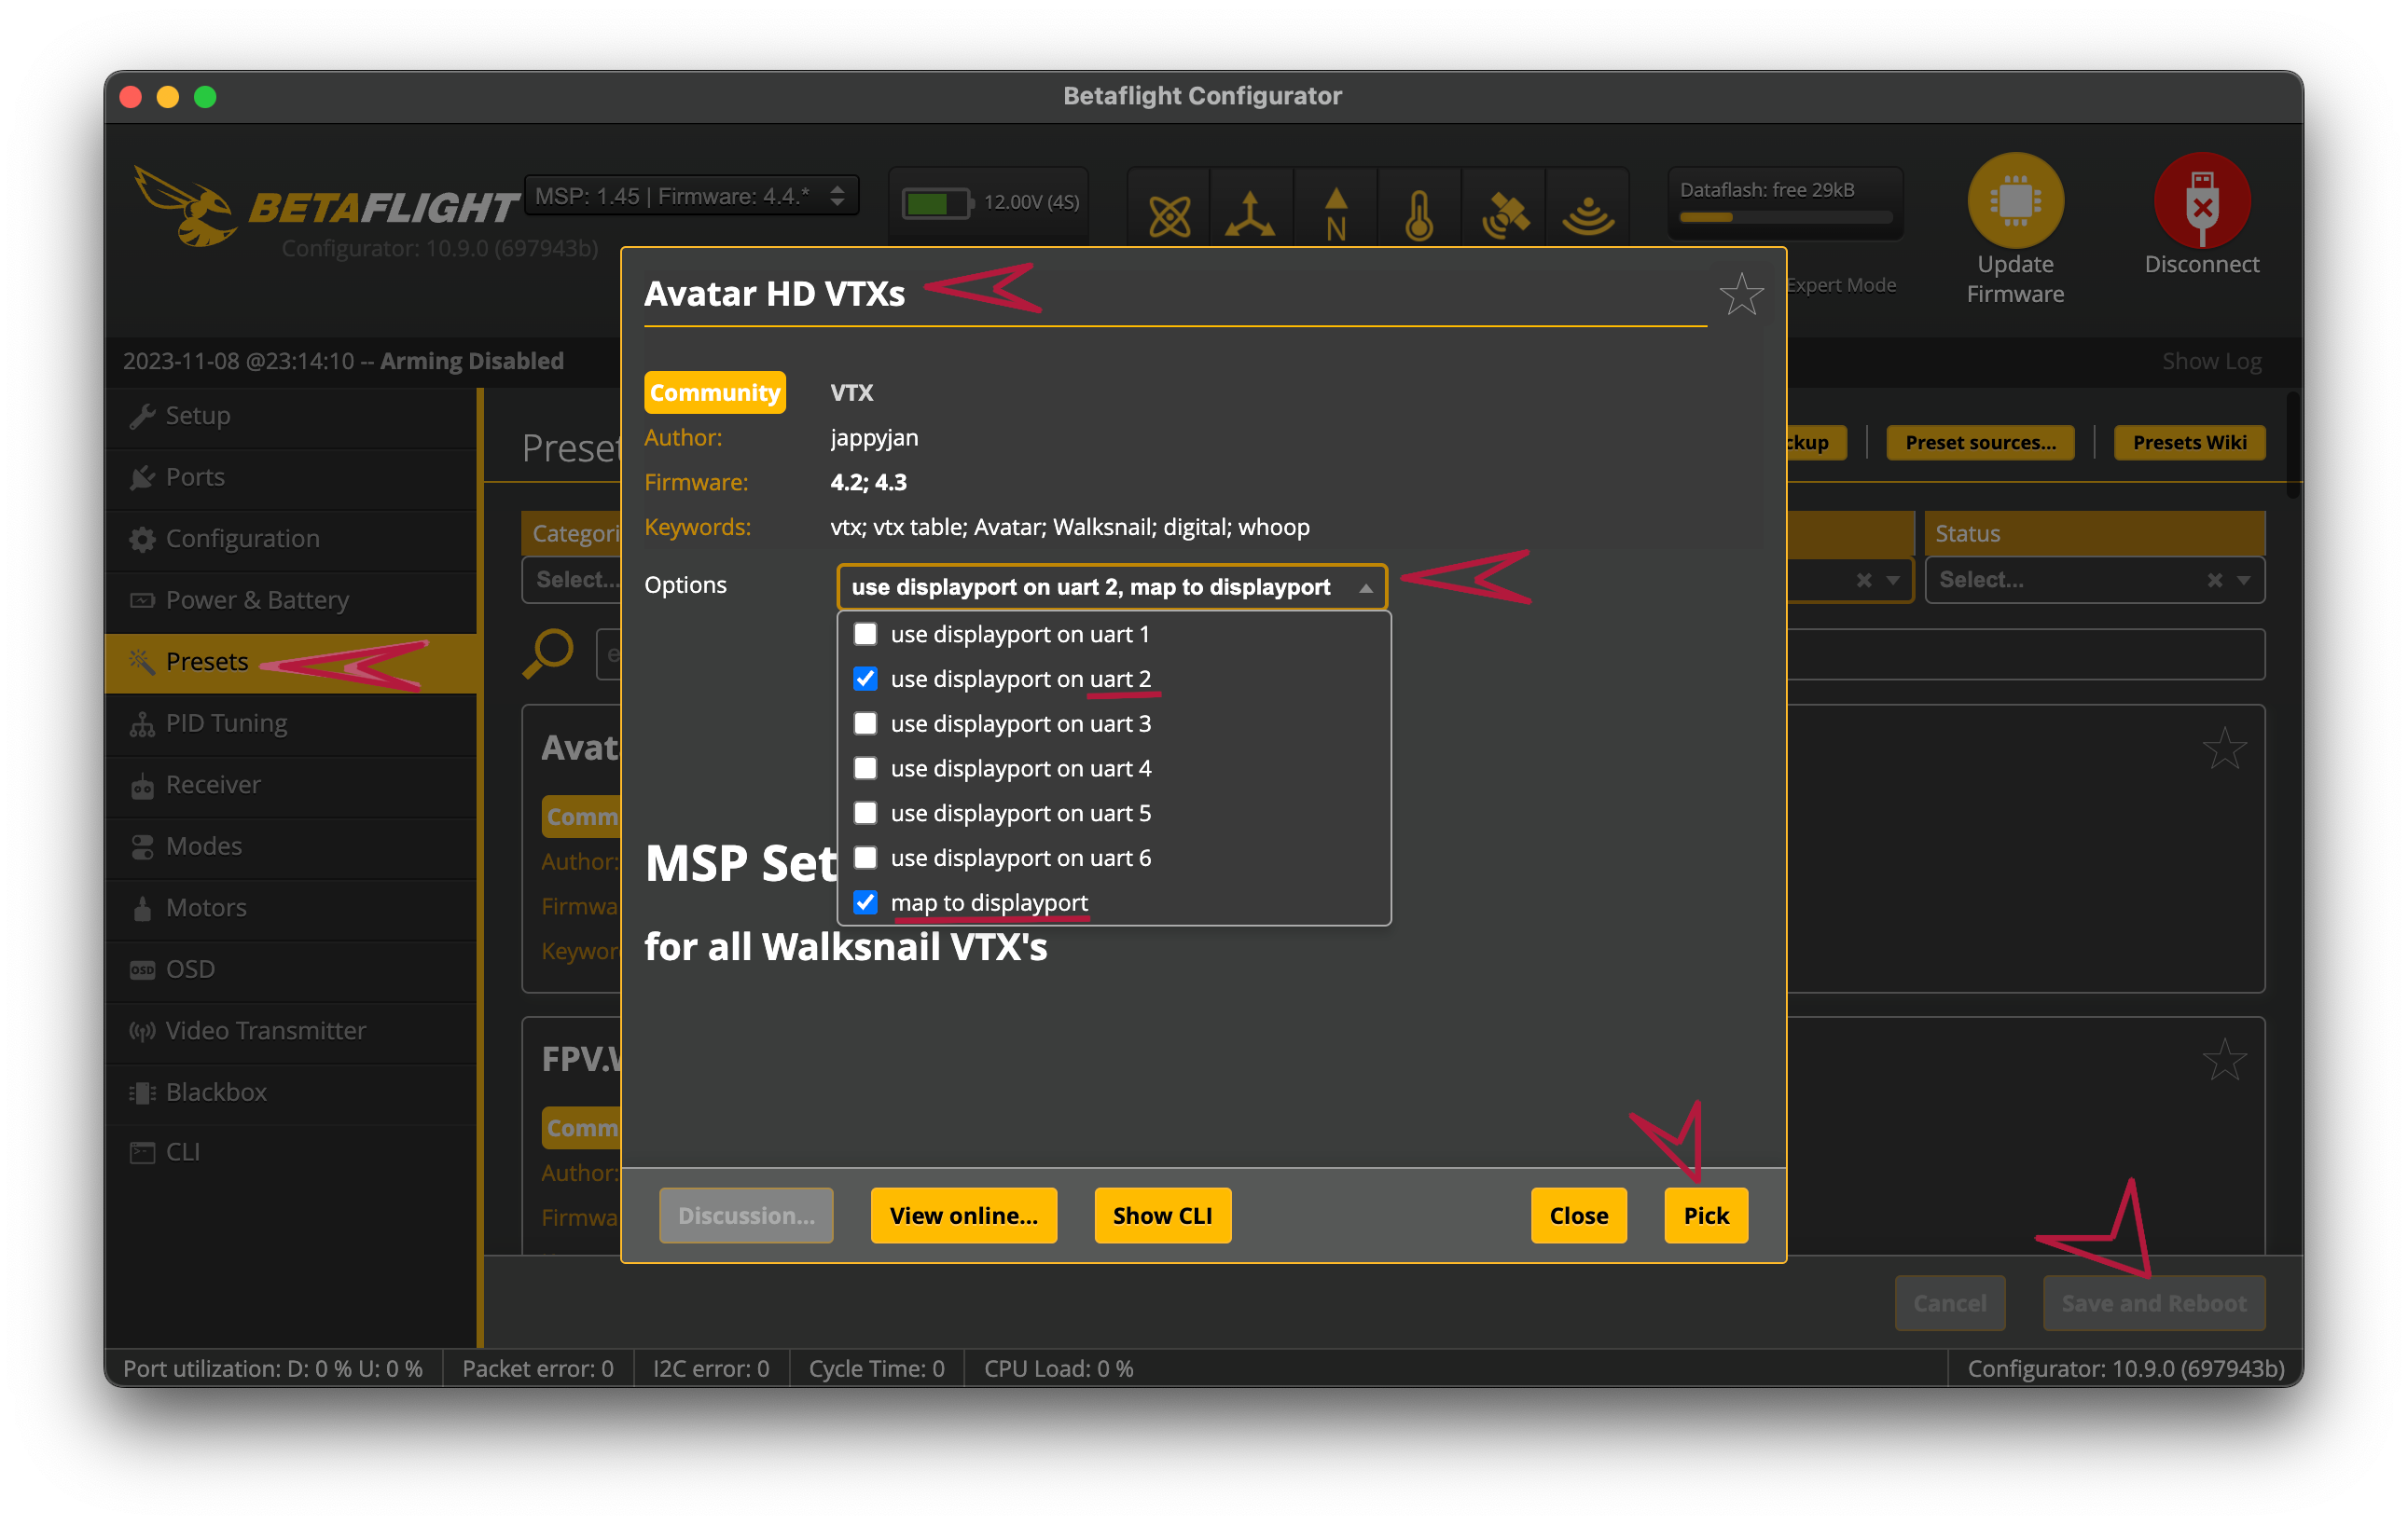Click the Disconnect USB icon
The height and width of the screenshot is (1525, 2408).
[x=2201, y=200]
